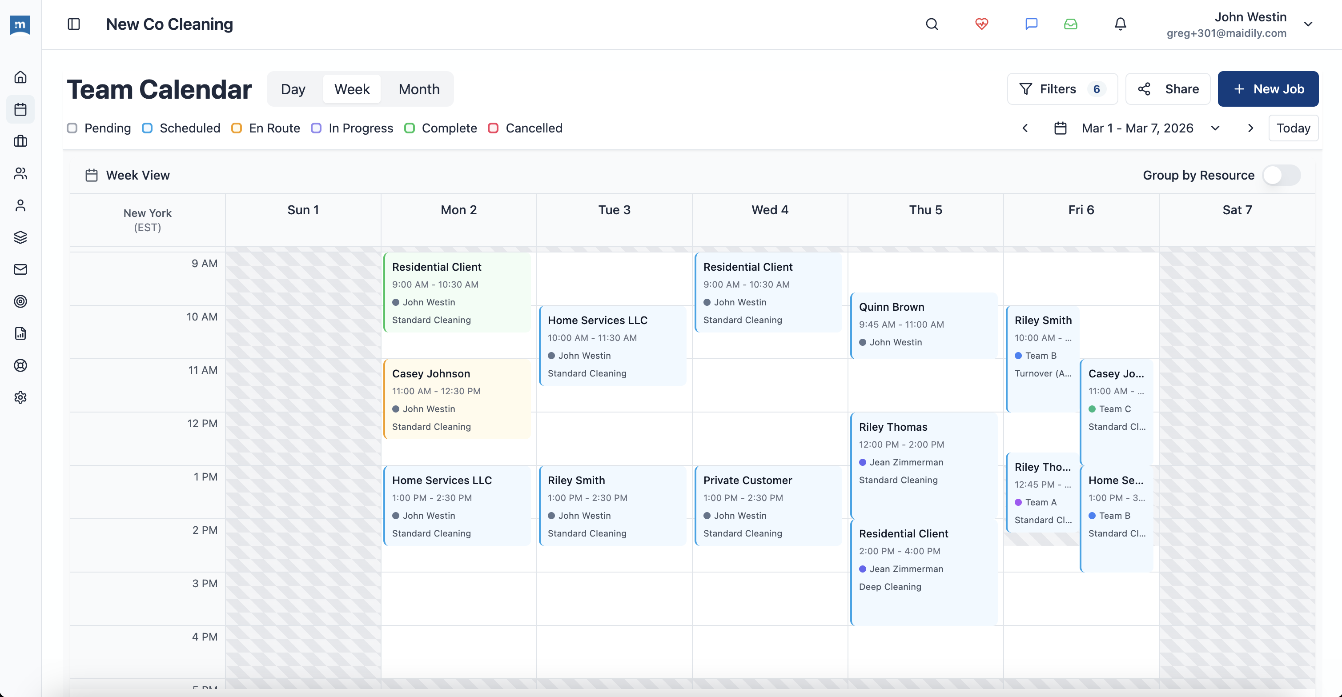Open the Home sidebar icon

(20, 76)
